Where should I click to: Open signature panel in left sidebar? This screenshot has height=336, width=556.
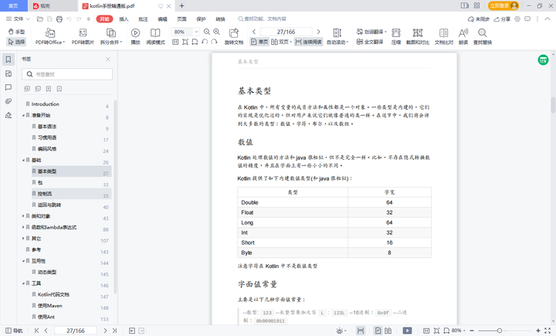coord(8,115)
